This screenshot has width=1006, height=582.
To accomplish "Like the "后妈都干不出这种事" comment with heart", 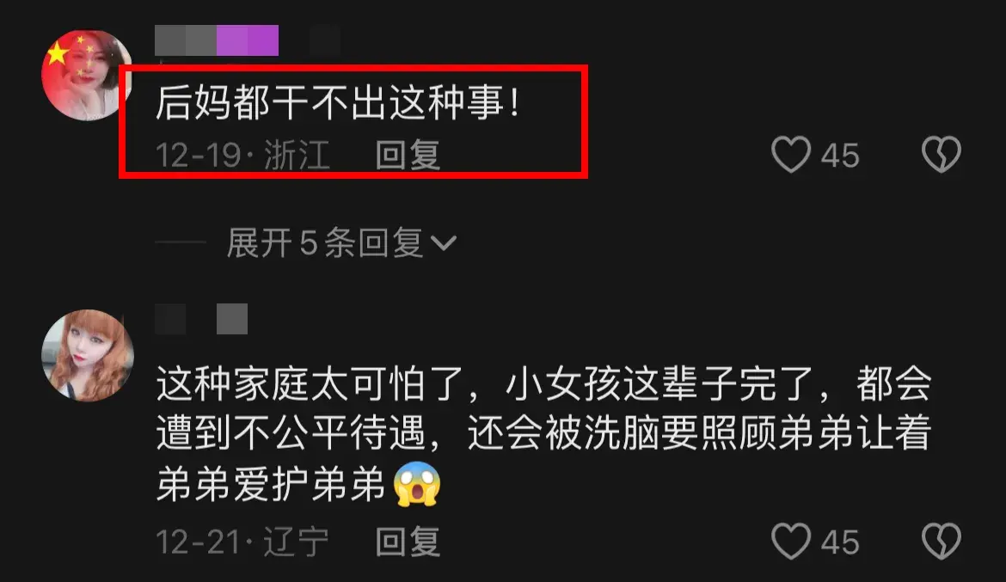I will [790, 155].
